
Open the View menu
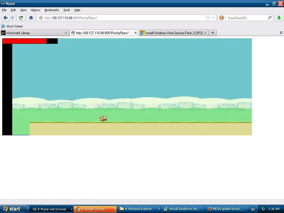23,10
